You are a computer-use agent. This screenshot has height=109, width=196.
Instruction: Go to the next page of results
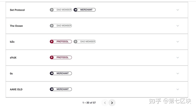[112, 103]
